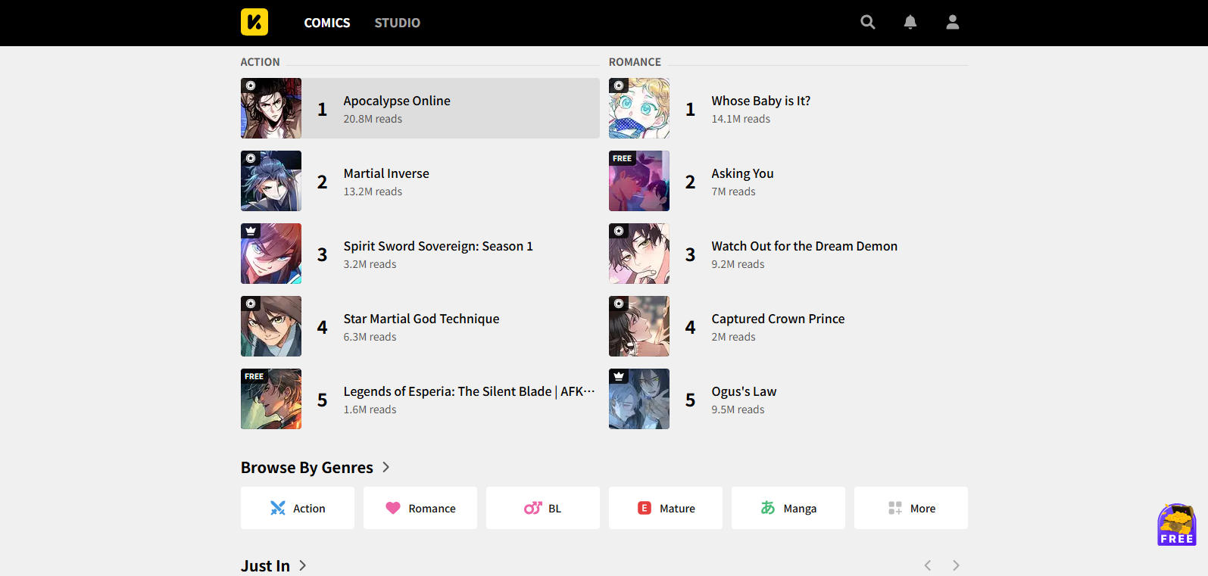1208x576 pixels.
Task: Select the BL genre button
Action: tap(543, 508)
